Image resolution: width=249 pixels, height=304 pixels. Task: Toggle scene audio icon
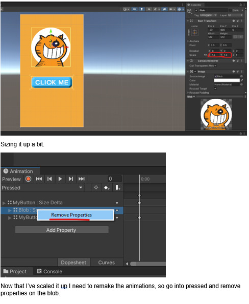coord(149,9)
